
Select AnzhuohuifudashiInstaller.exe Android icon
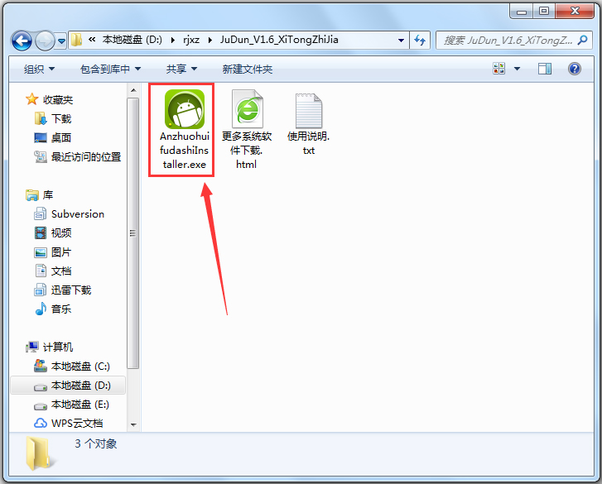pos(185,109)
